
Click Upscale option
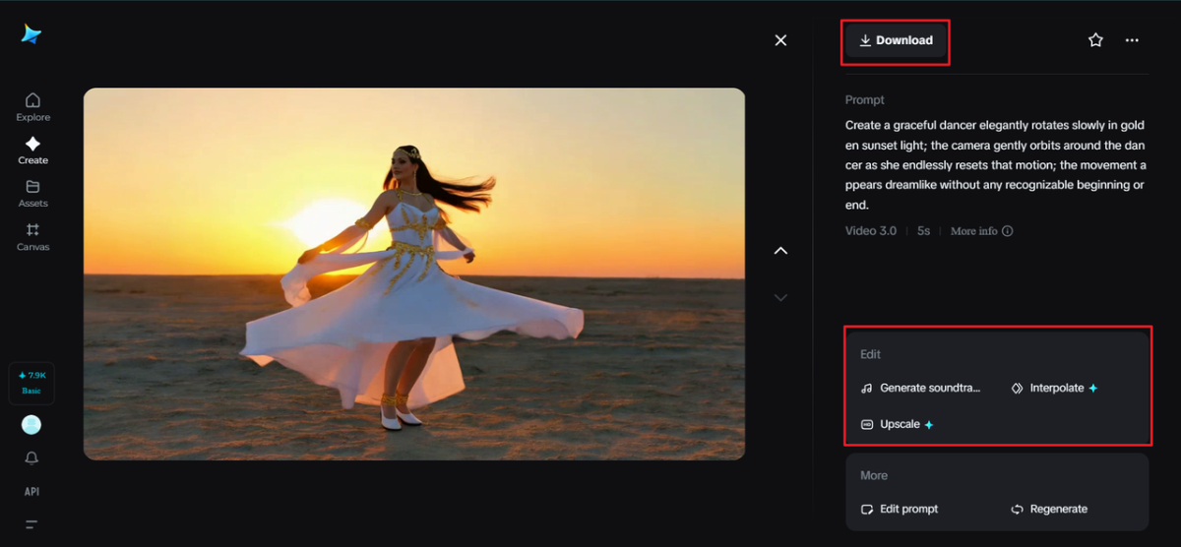point(897,425)
